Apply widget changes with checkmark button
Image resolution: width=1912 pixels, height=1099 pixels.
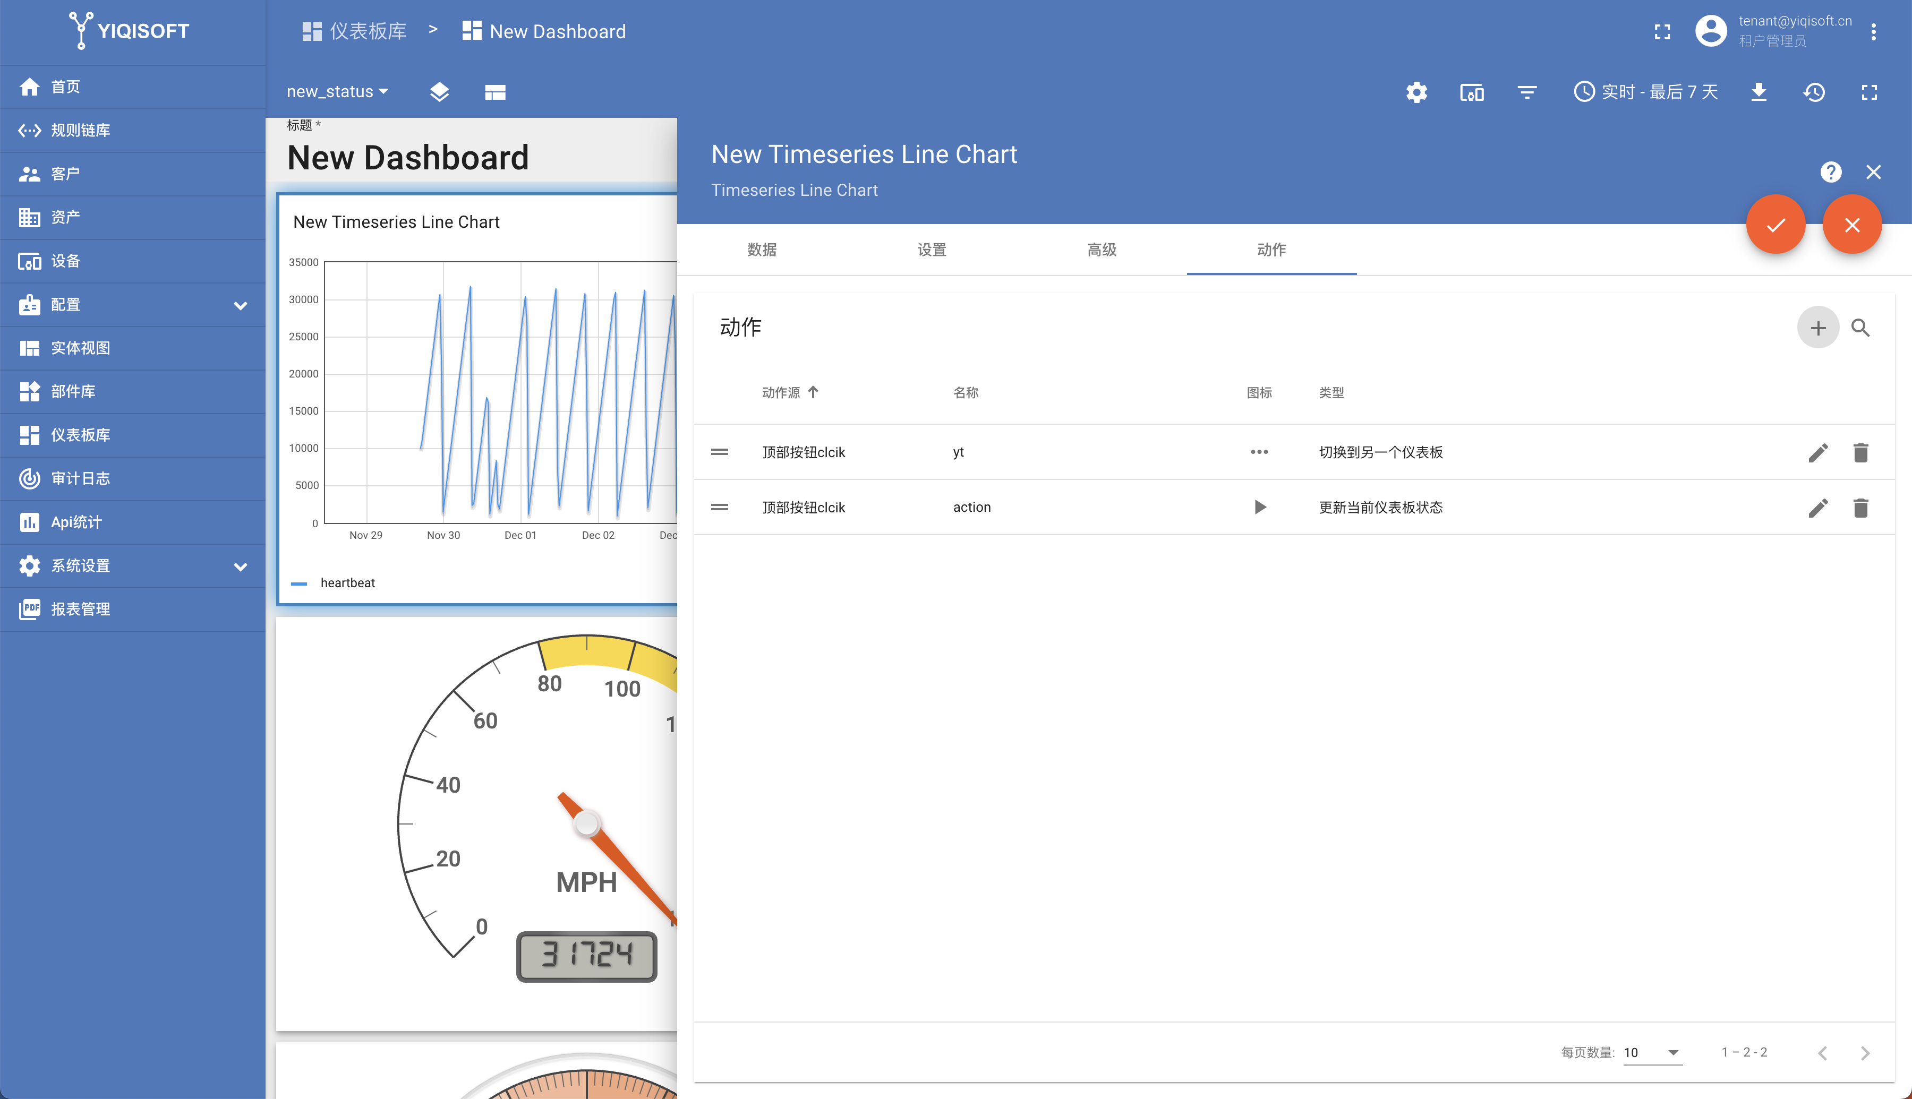[x=1776, y=225]
